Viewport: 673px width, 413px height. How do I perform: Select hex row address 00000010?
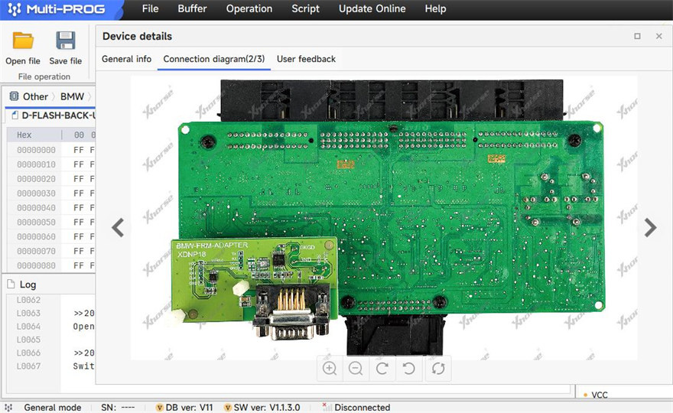[36, 164]
